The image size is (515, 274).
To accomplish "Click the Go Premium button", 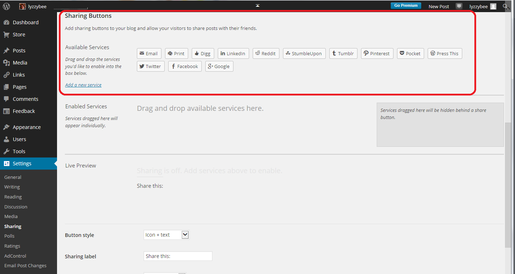I will 406,6.
